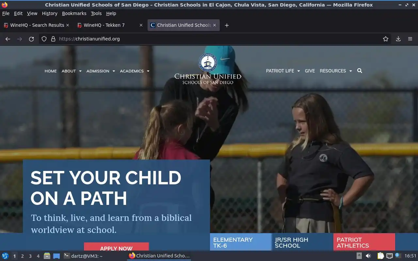The height and width of the screenshot is (261, 418).
Task: Click the show desktop taskbar icon
Action: pyautogui.click(x=56, y=256)
